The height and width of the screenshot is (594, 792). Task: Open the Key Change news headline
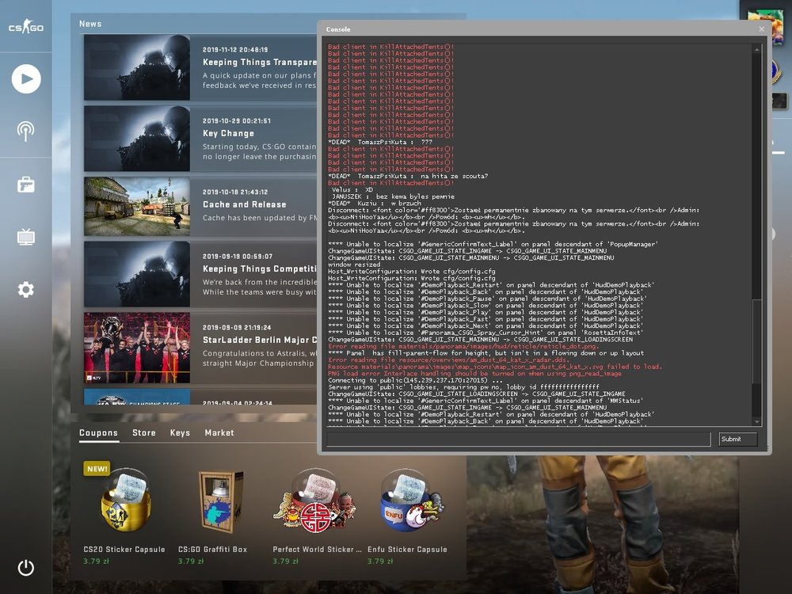pyautogui.click(x=228, y=133)
